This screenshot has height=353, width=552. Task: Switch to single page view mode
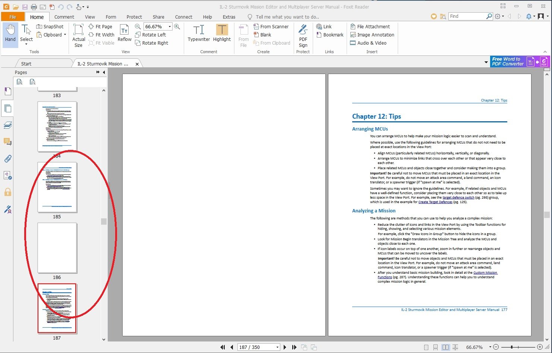tap(426, 347)
